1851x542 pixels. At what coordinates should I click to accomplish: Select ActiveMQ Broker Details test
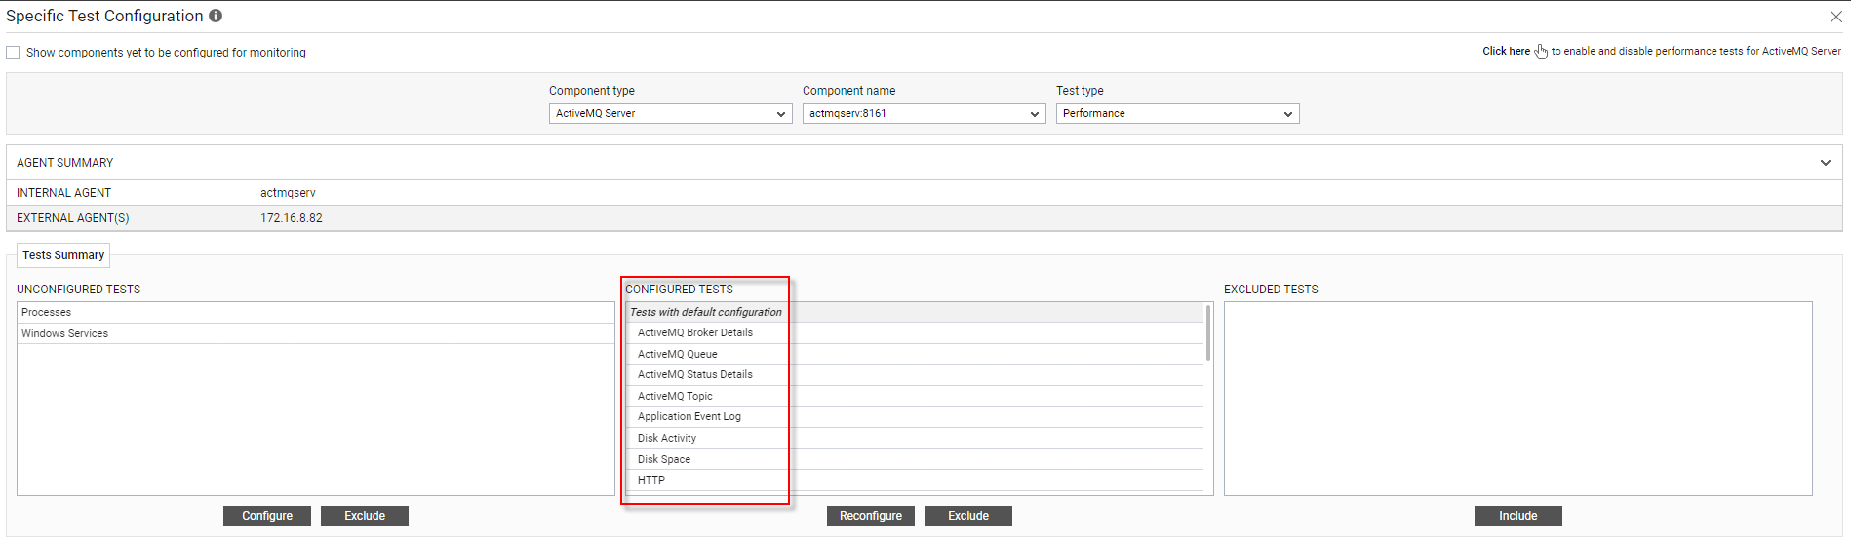pos(915,332)
